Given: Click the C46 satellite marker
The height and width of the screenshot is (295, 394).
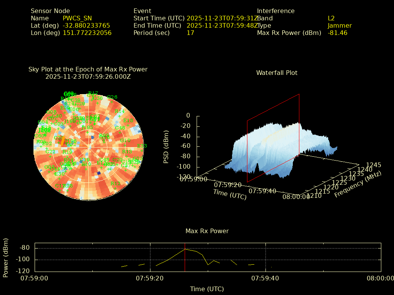Looking at the screenshot, I should [120, 132].
